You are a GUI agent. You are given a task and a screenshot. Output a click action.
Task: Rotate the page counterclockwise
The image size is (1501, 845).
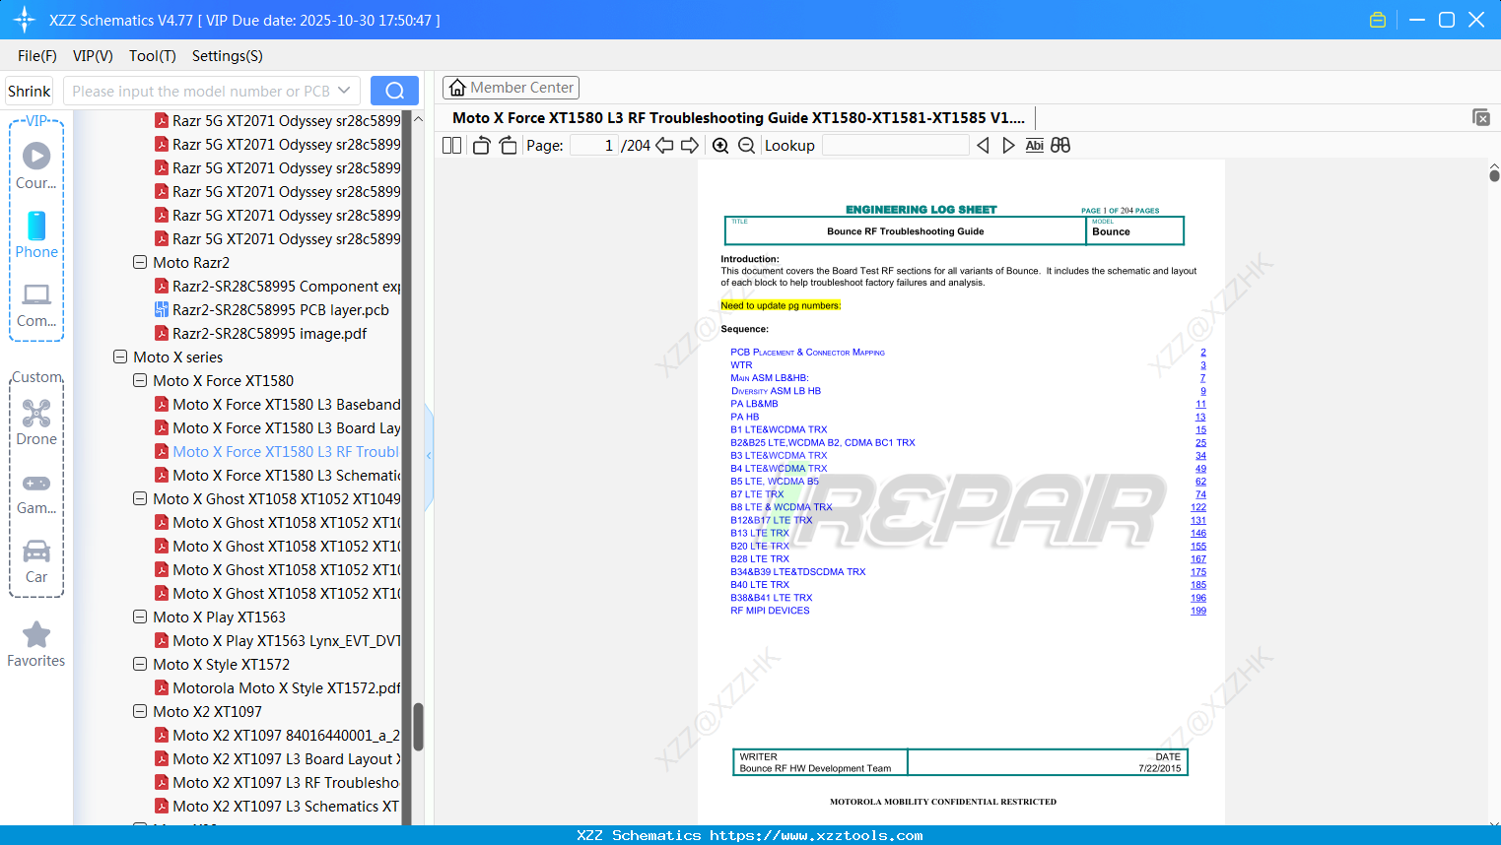tap(480, 145)
